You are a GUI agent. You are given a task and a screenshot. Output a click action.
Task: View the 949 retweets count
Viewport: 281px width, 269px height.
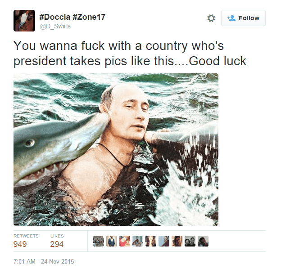20,244
